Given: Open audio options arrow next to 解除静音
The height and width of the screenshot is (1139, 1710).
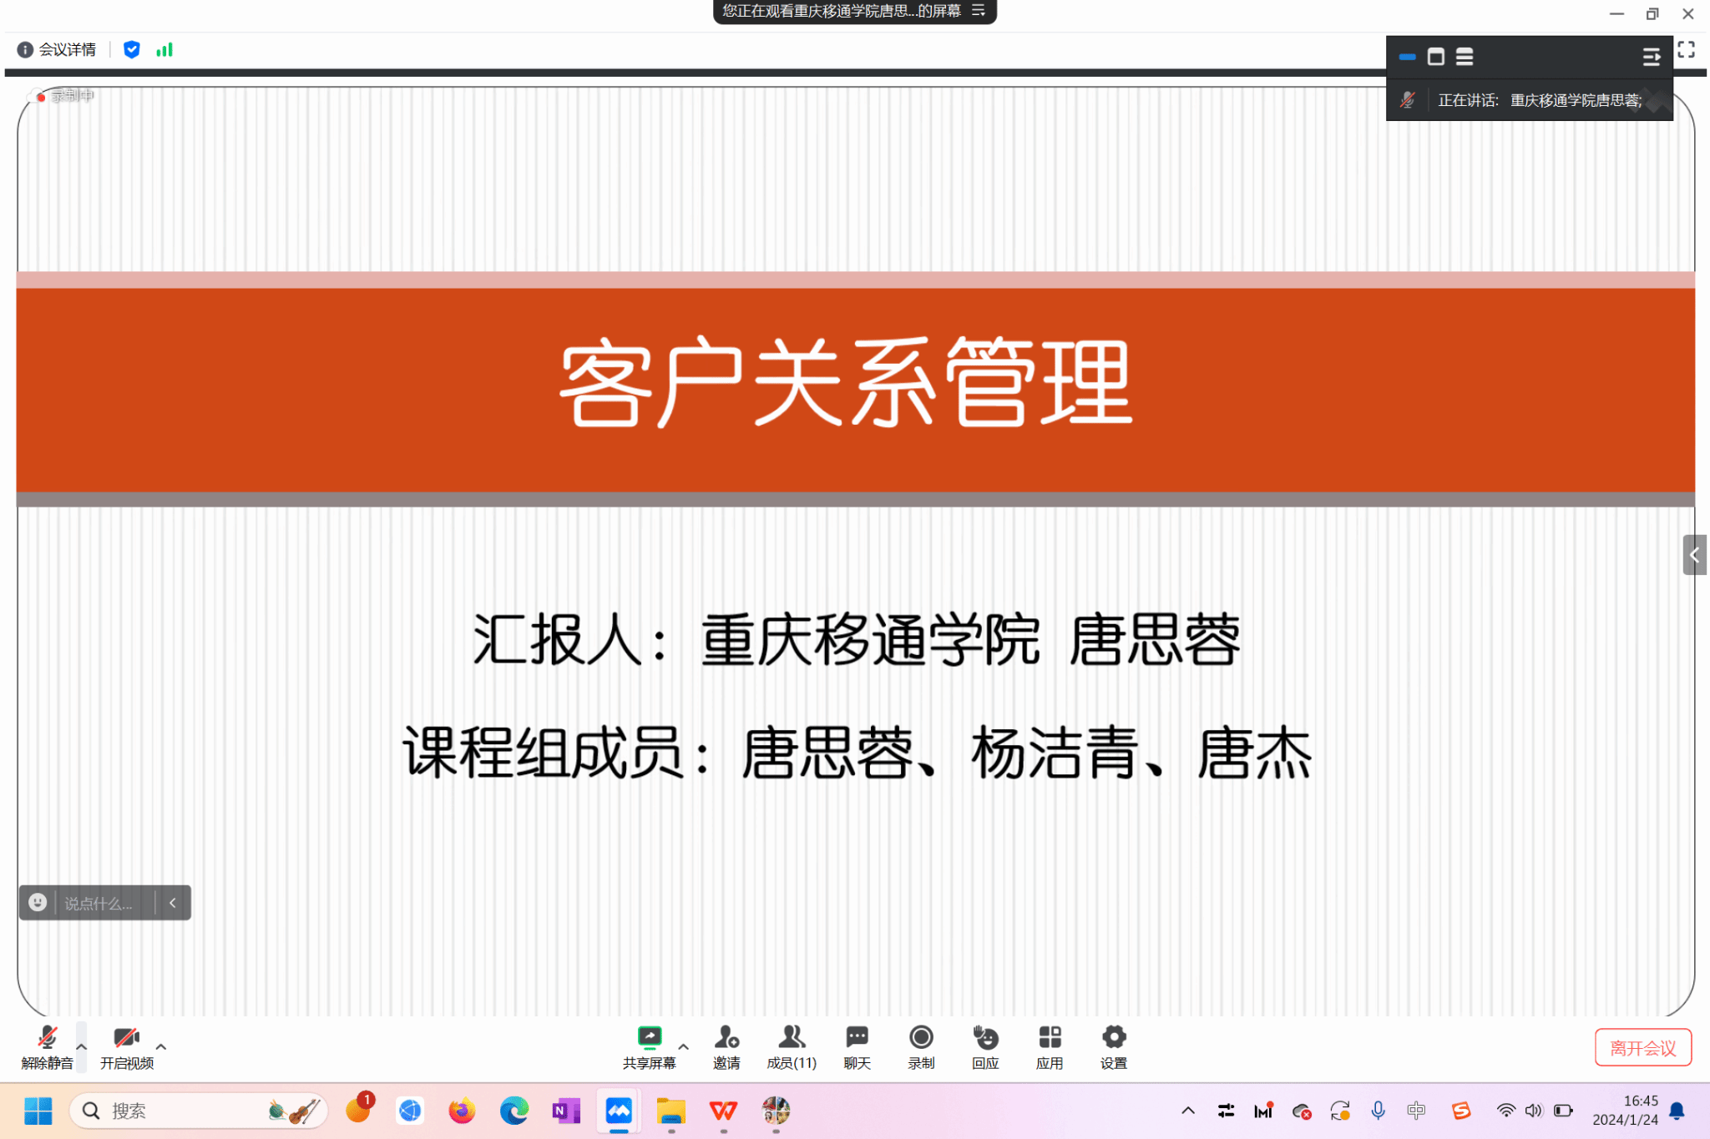Looking at the screenshot, I should pos(81,1046).
